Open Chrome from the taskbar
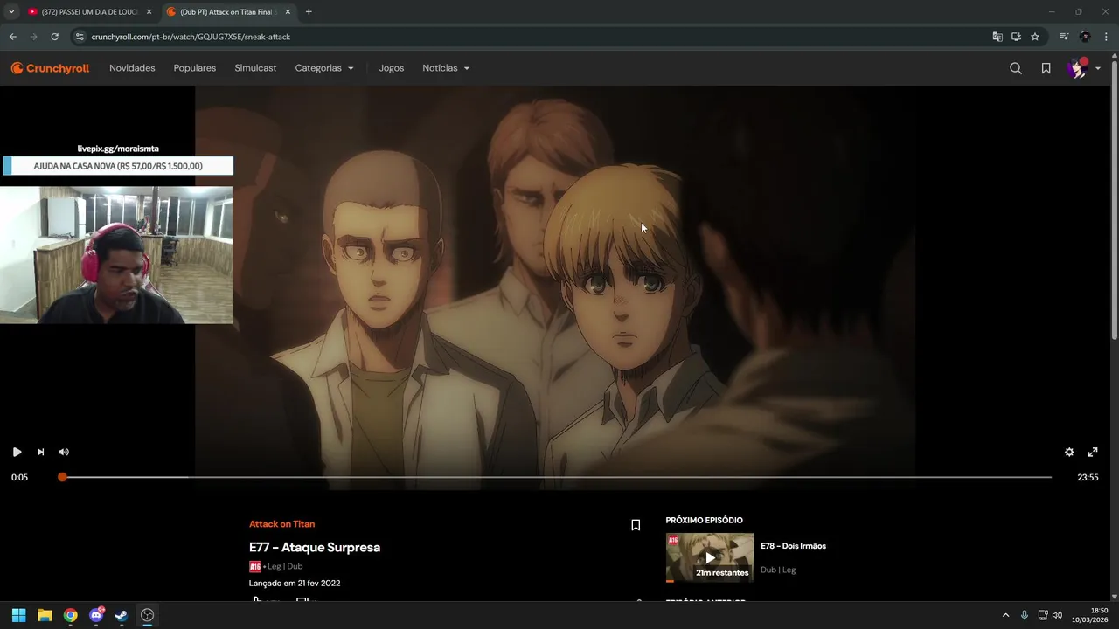The height and width of the screenshot is (629, 1119). point(70,615)
